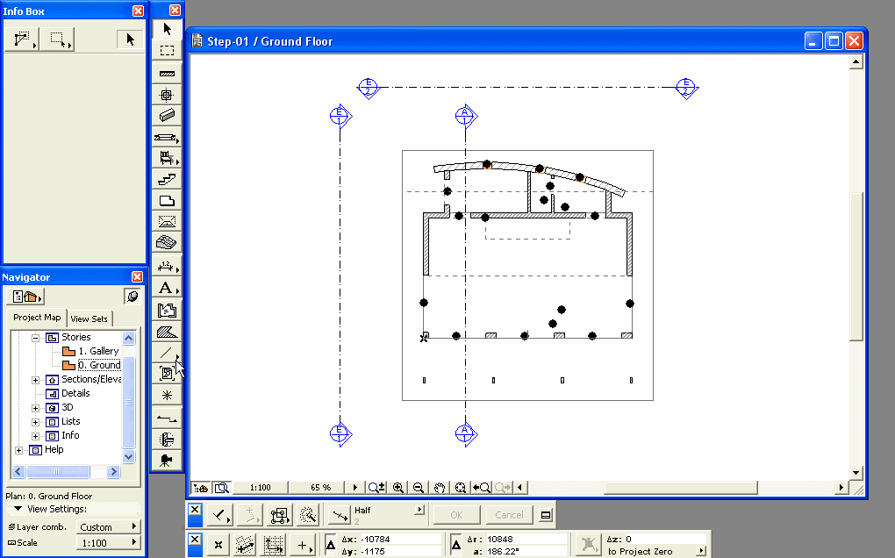Select the Camera tool
Screen dimensions: 895x558
click(x=167, y=460)
